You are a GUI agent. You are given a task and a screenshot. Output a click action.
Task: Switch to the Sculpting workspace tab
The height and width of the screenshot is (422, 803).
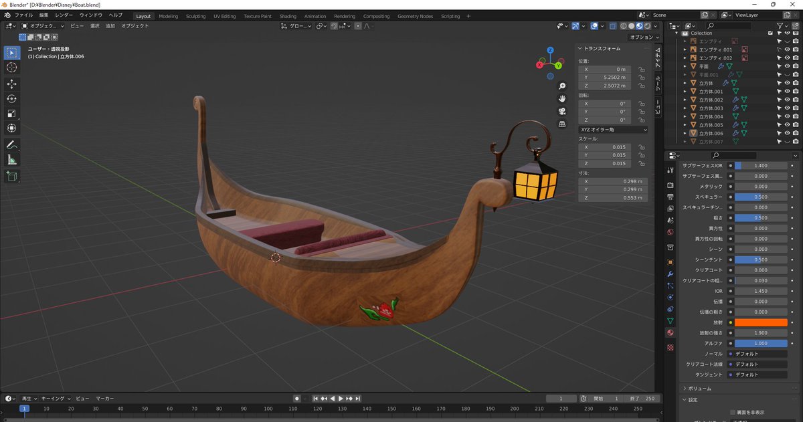click(195, 16)
